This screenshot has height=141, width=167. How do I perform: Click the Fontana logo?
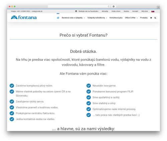pyautogui.click(x=24, y=17)
